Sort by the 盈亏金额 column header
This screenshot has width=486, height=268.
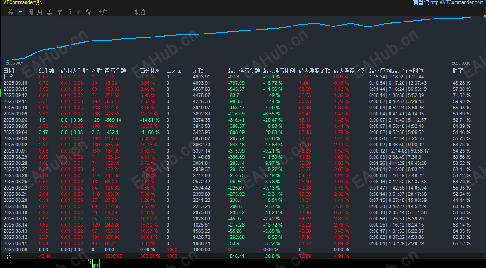[x=115, y=71]
